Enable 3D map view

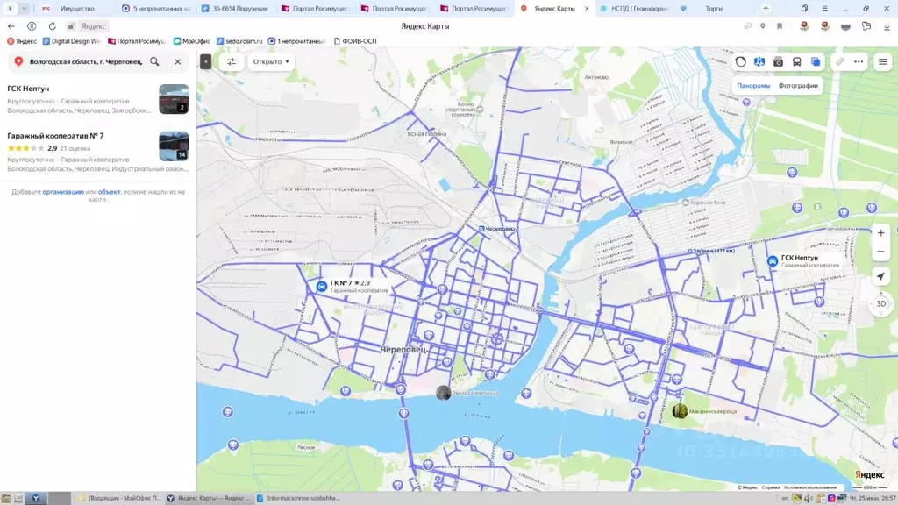[880, 304]
